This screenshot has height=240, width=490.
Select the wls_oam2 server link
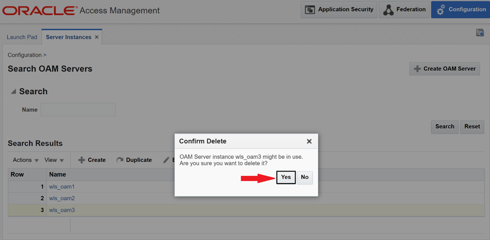point(61,198)
